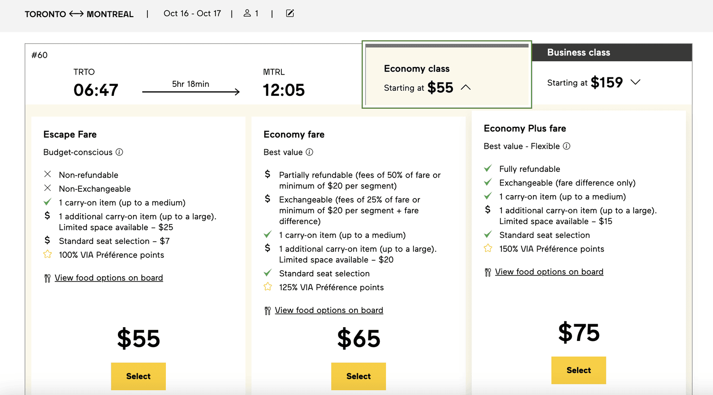Click the Oct 16 - Oct 17 dates
The image size is (713, 395).
click(x=192, y=13)
